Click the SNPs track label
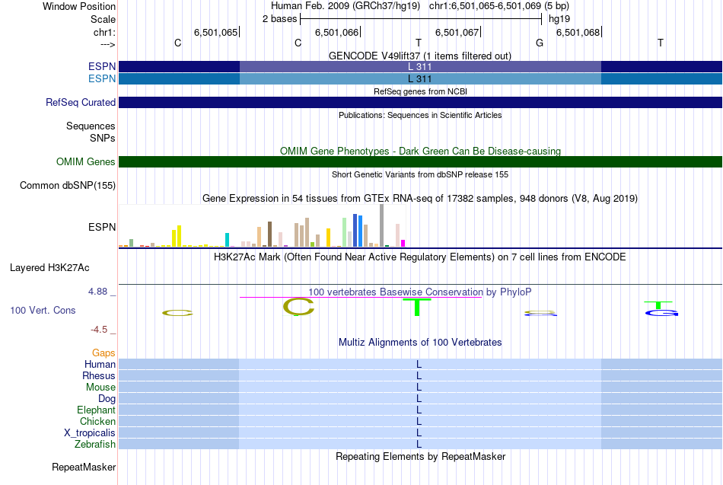This screenshot has width=723, height=485. pos(103,138)
